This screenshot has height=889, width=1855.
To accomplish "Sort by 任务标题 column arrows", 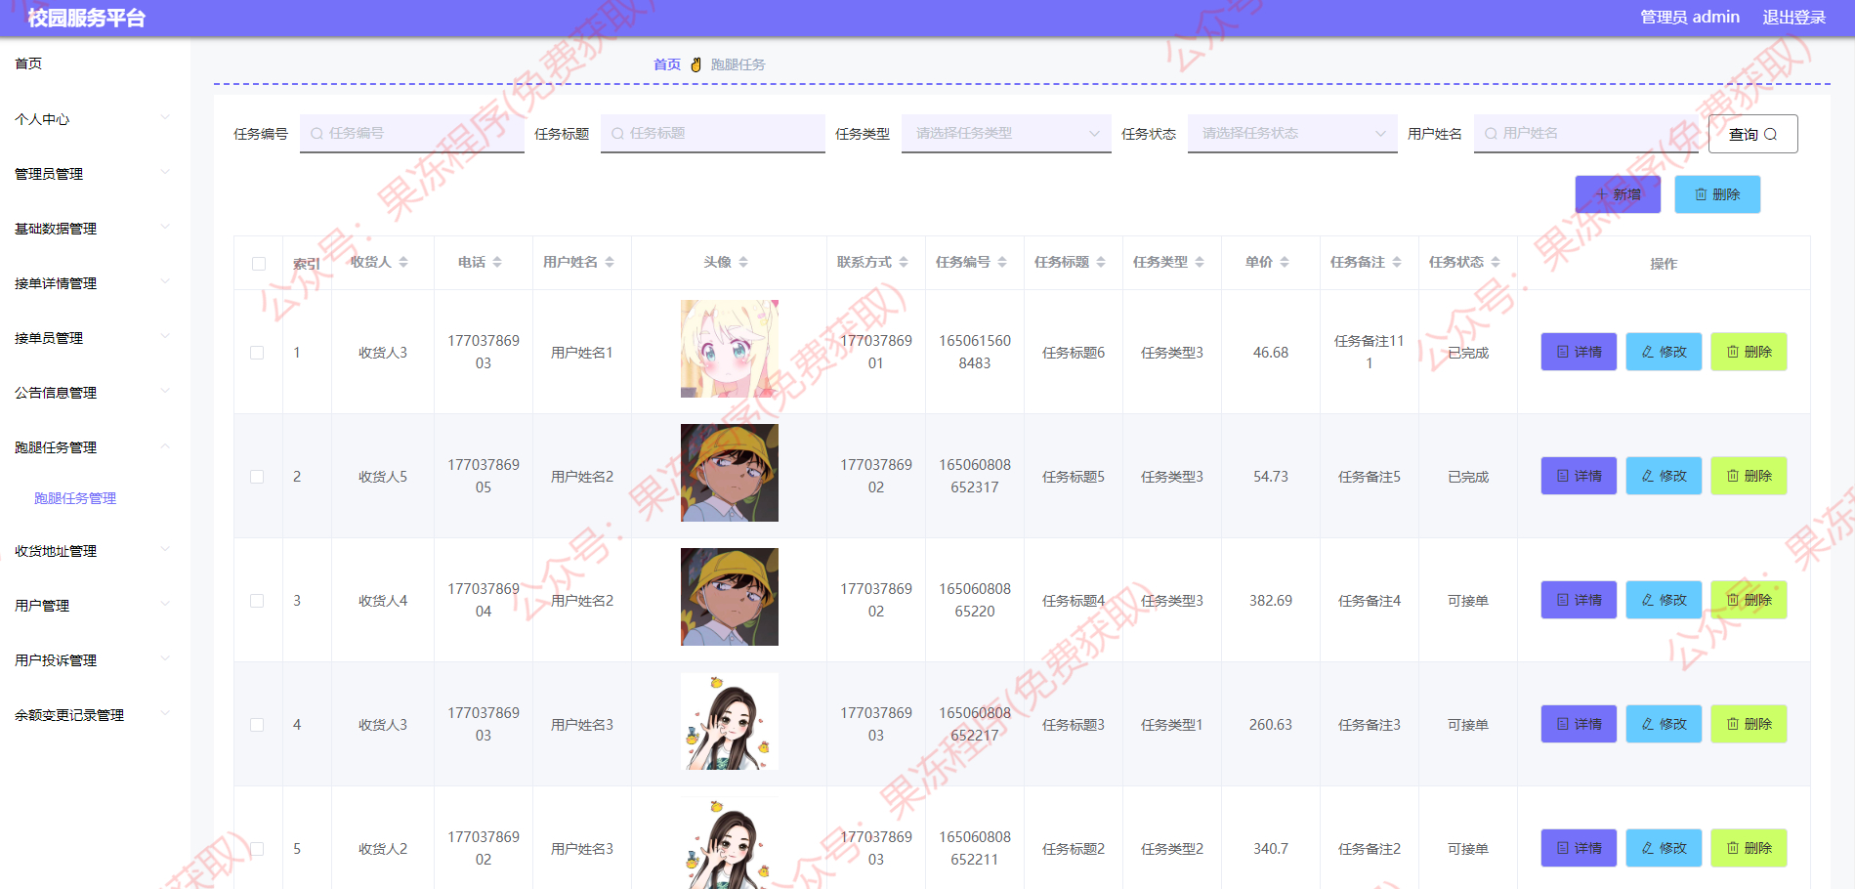I will 1101,262.
